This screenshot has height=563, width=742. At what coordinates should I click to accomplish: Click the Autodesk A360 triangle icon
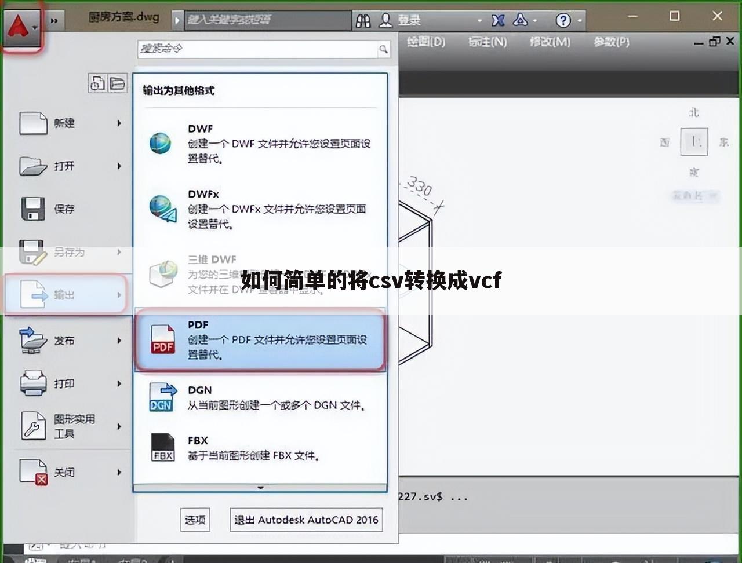520,21
